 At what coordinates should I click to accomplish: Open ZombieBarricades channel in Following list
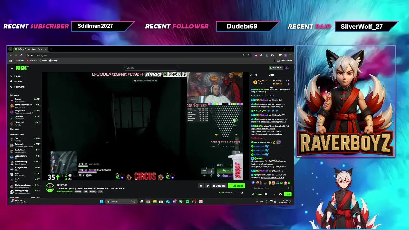(x=25, y=105)
